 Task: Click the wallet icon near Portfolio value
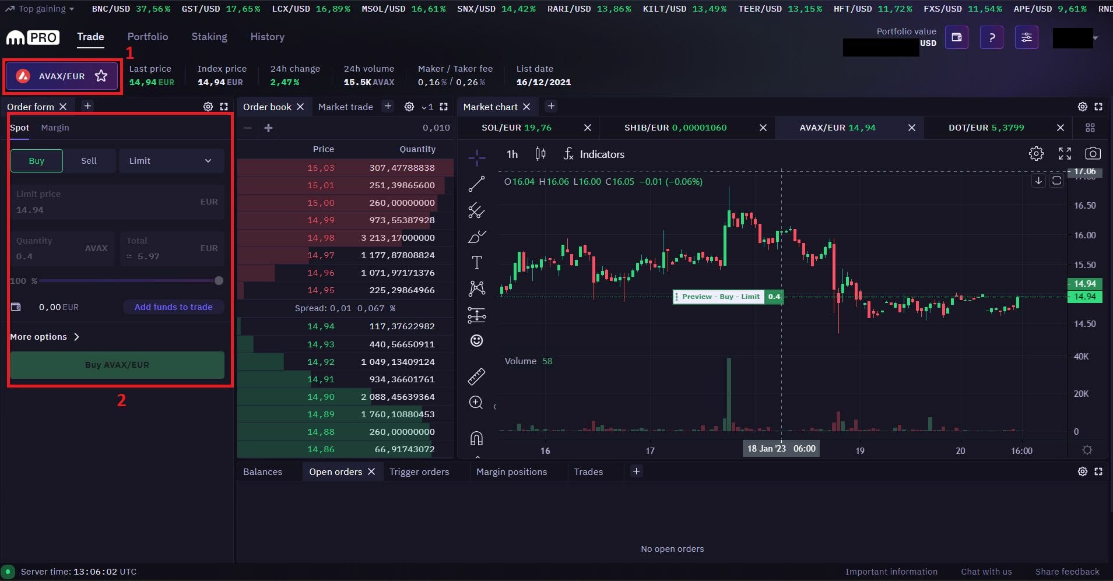(x=957, y=37)
